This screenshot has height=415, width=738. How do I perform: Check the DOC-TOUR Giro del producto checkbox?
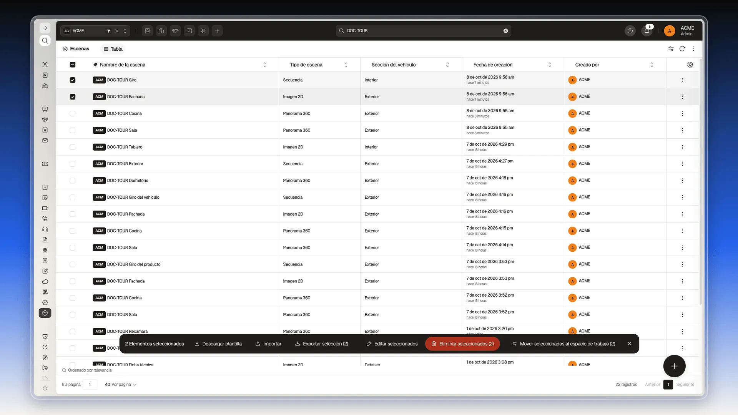tap(73, 264)
